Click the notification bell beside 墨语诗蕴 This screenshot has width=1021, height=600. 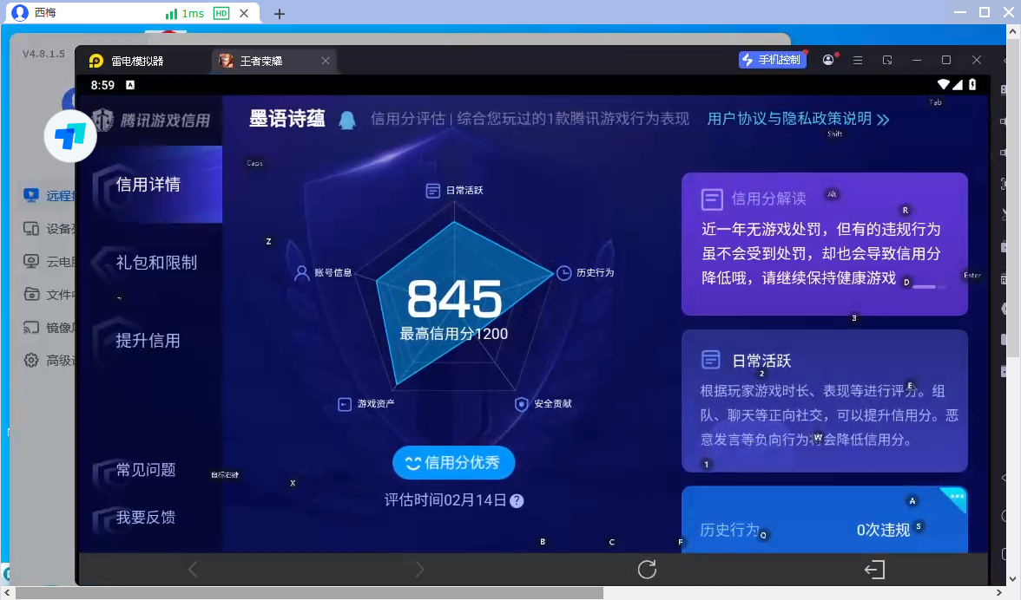click(347, 120)
